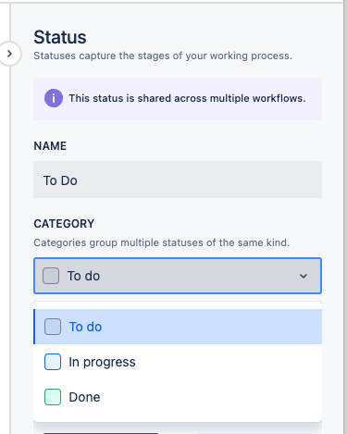Click the shared workflows notice banner

click(x=178, y=99)
